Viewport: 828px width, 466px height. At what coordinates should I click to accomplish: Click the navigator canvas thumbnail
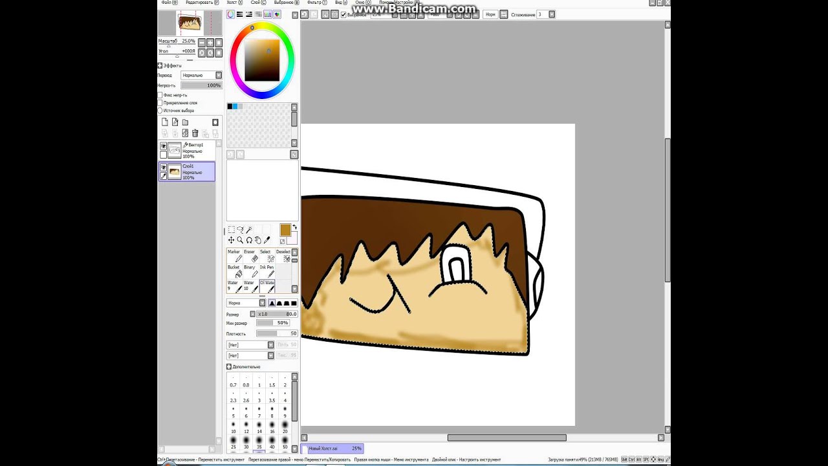[x=190, y=23]
